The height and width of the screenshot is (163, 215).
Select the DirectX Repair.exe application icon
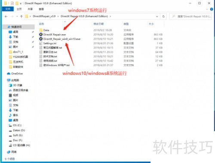tap(41, 34)
